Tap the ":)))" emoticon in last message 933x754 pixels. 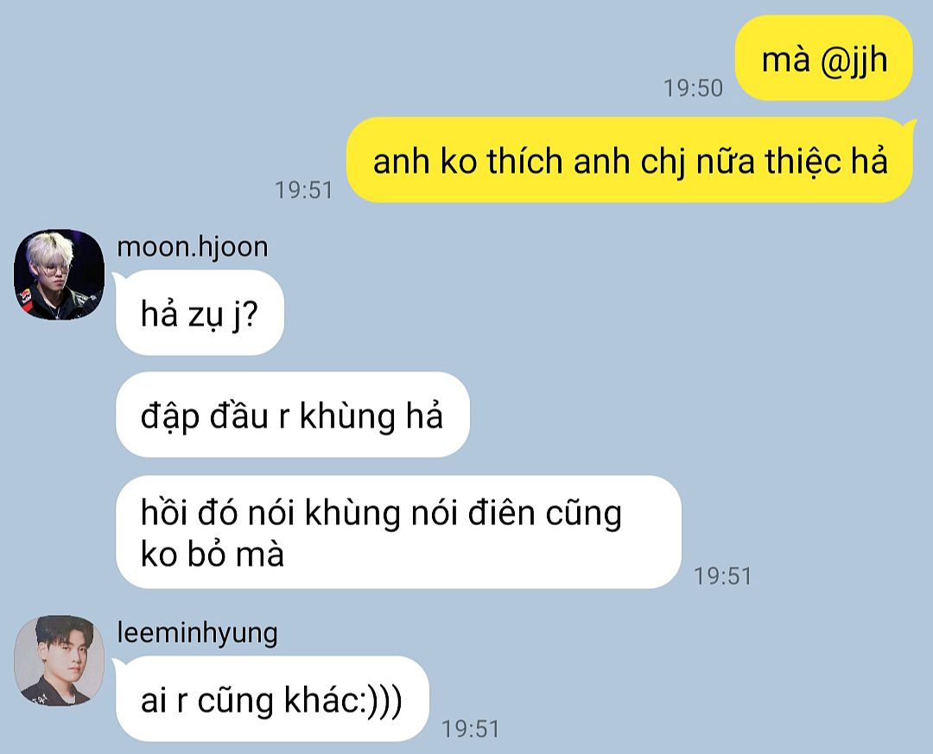click(x=382, y=700)
